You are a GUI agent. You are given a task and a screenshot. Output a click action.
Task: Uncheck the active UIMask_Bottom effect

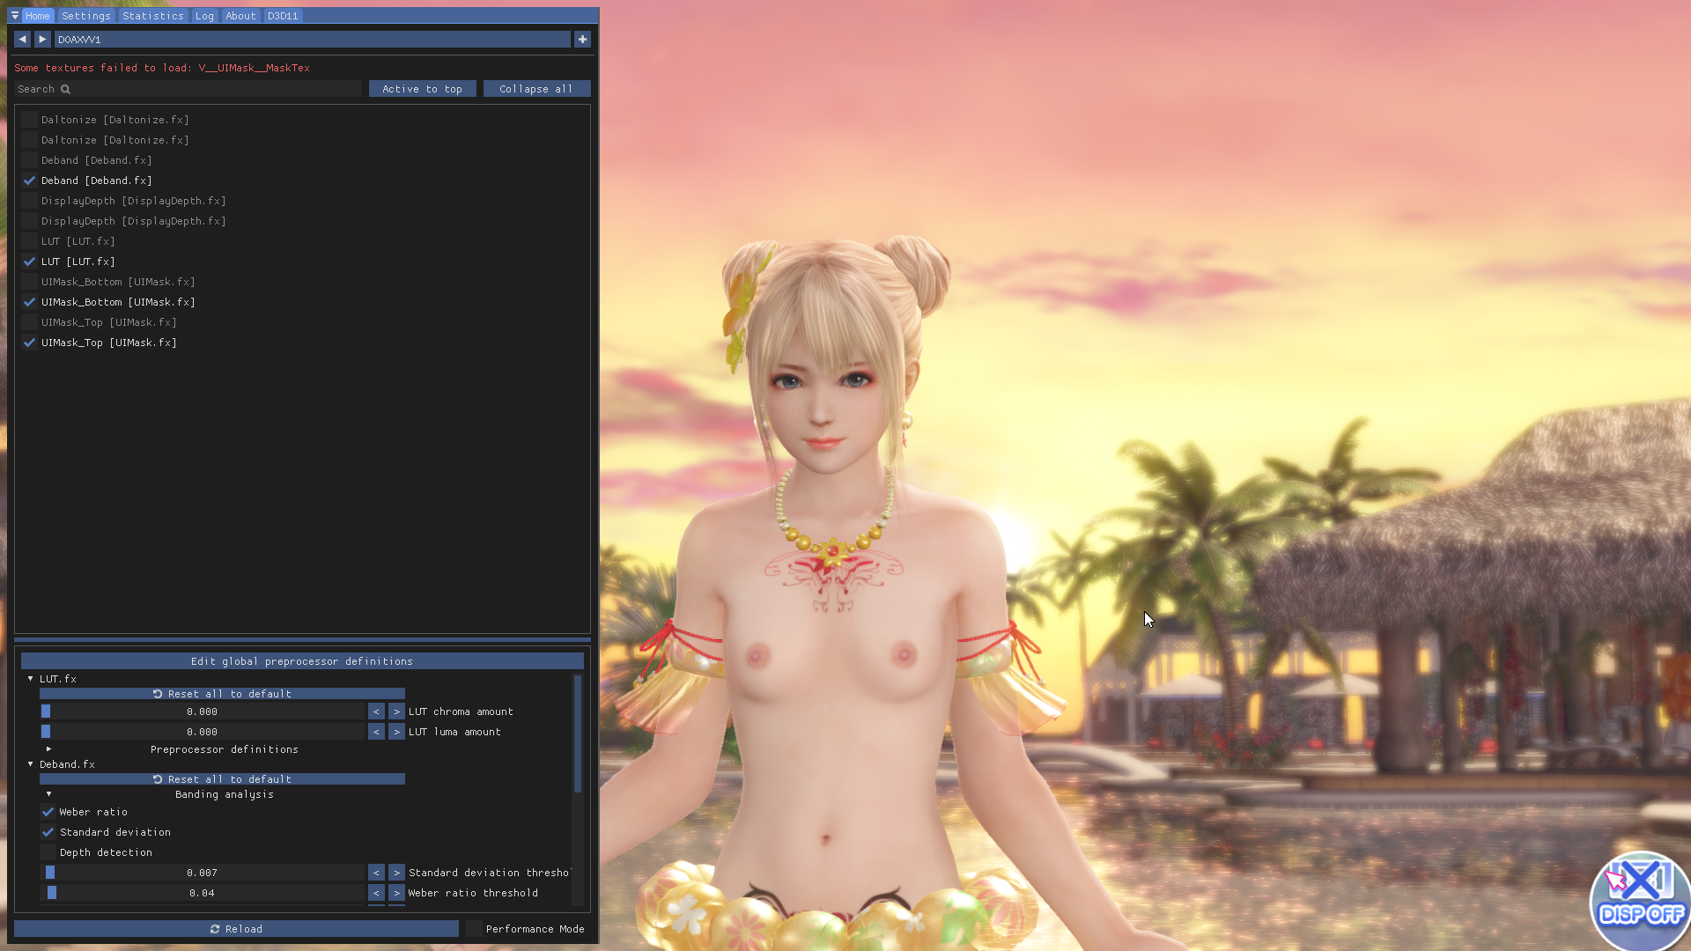pyautogui.click(x=29, y=302)
